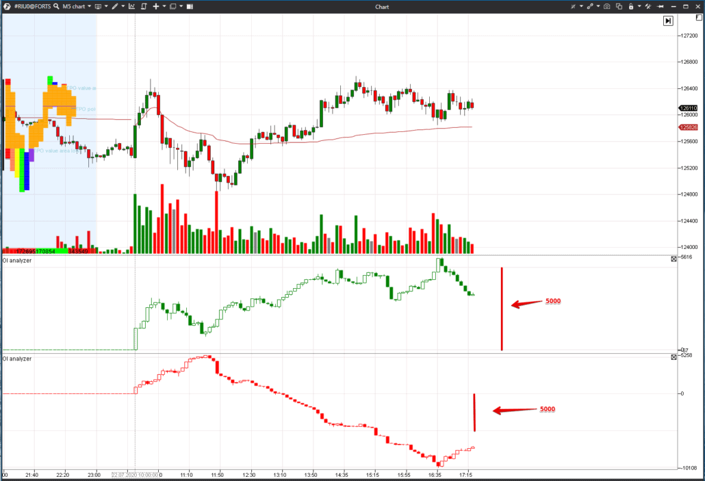
Task: Click the duplicate chart icon
Action: click(x=619, y=6)
